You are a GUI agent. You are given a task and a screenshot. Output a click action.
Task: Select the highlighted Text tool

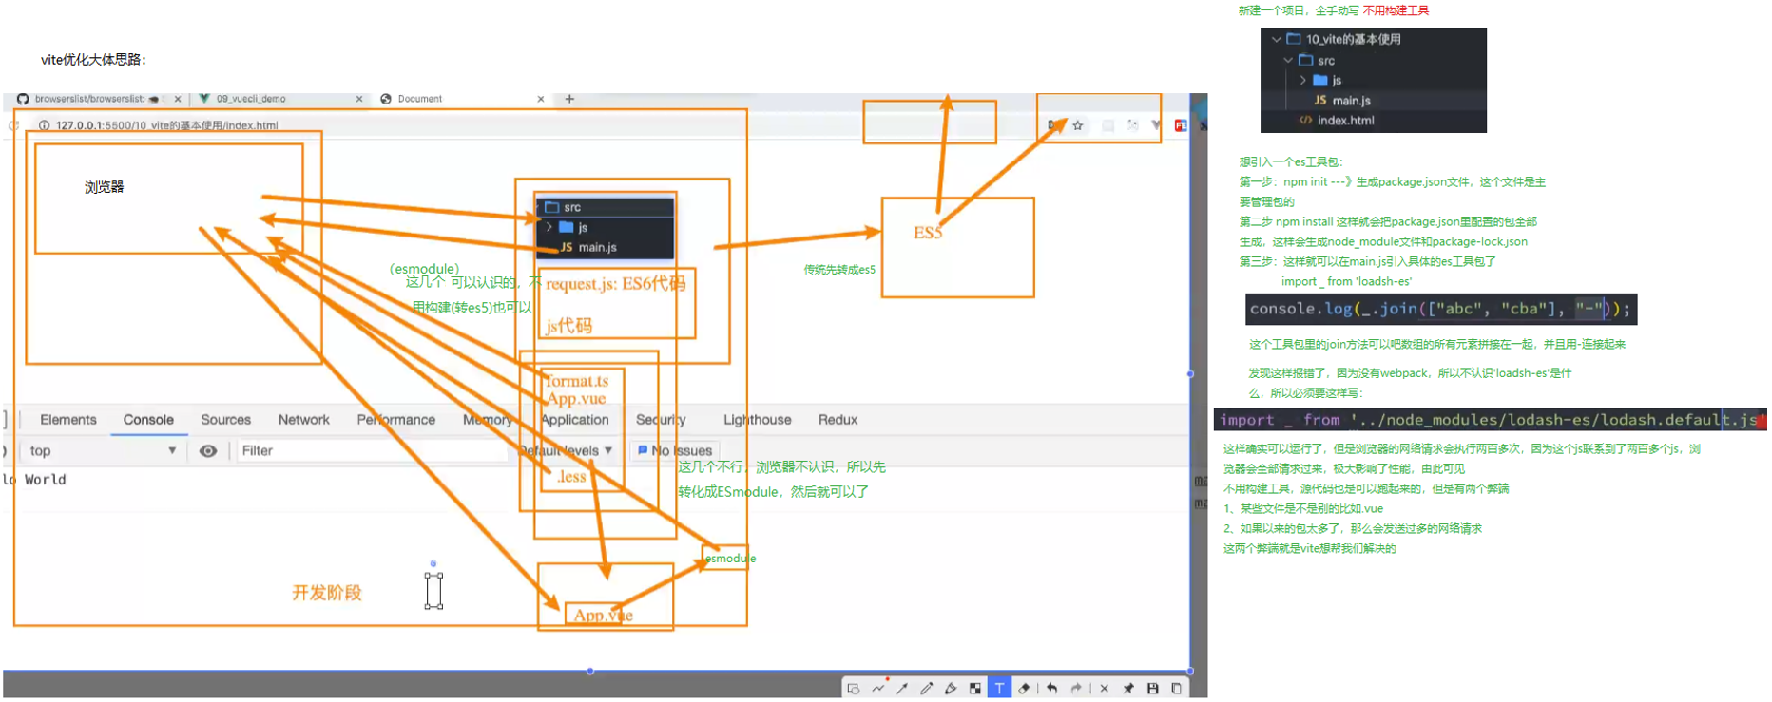point(999,689)
